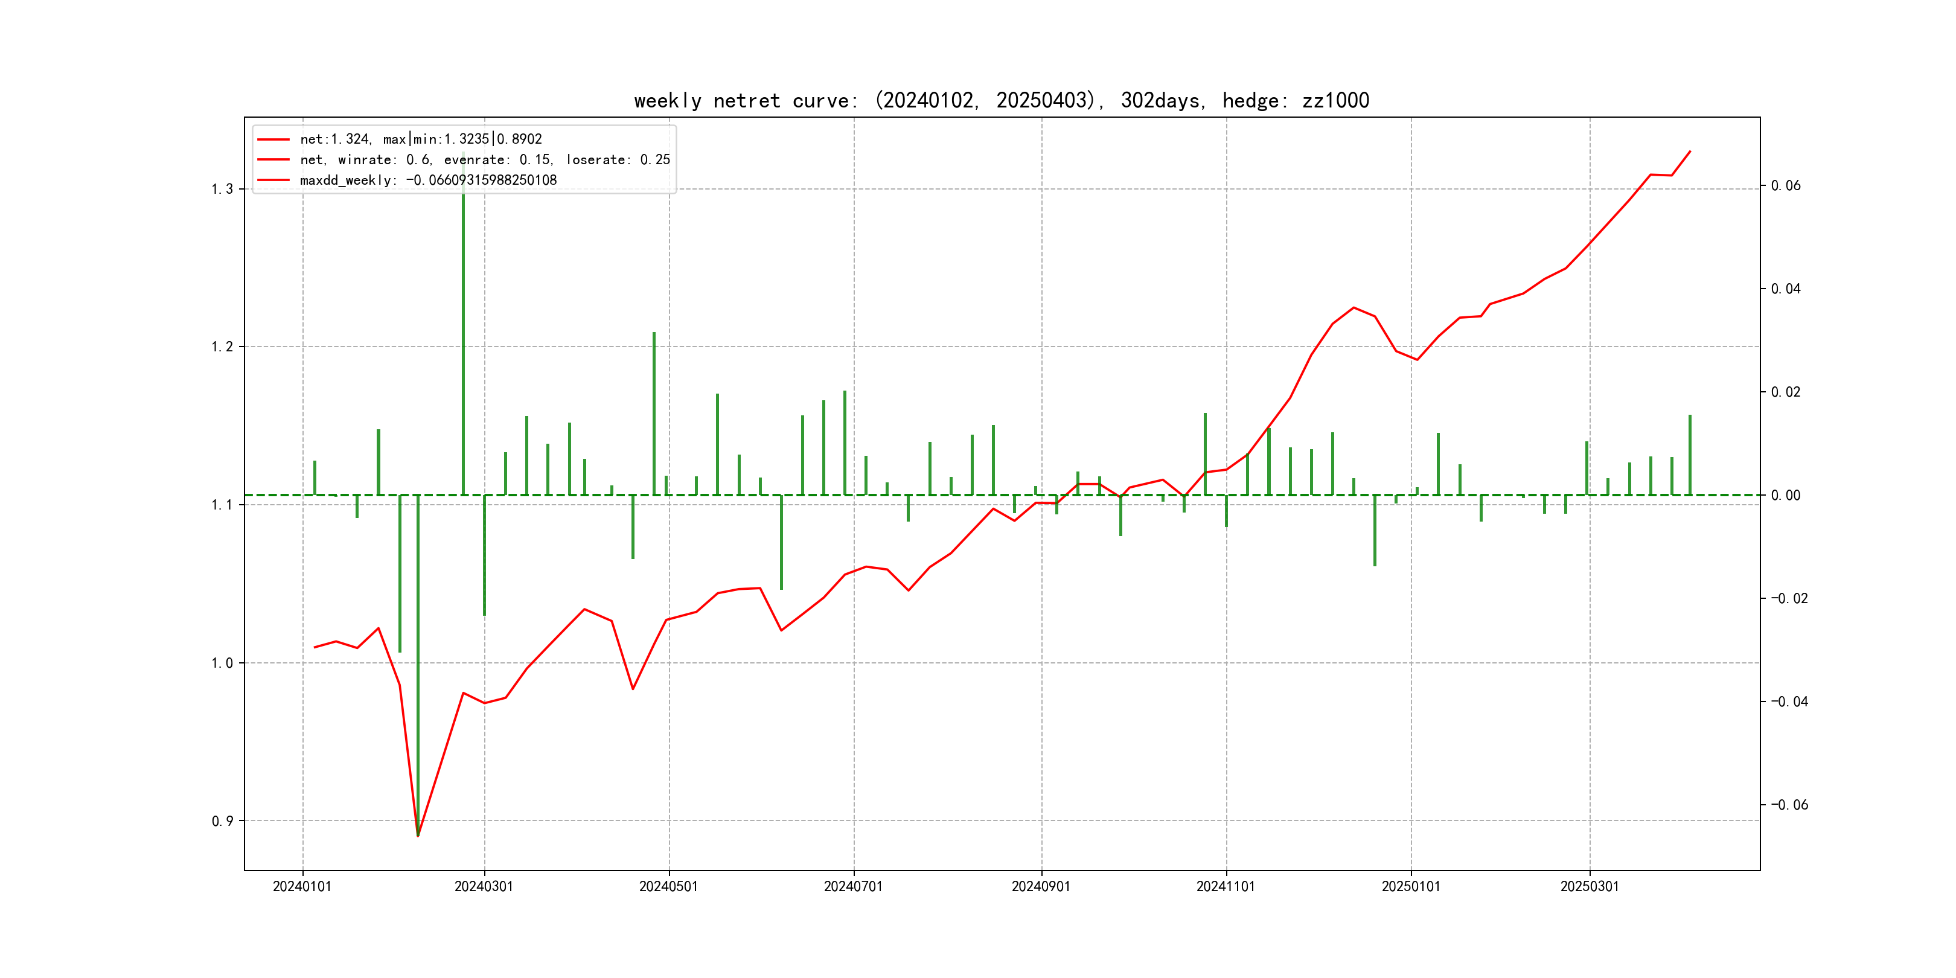This screenshot has width=1956, height=978.
Task: Click the 20250301 x-axis label
Action: point(1589,886)
